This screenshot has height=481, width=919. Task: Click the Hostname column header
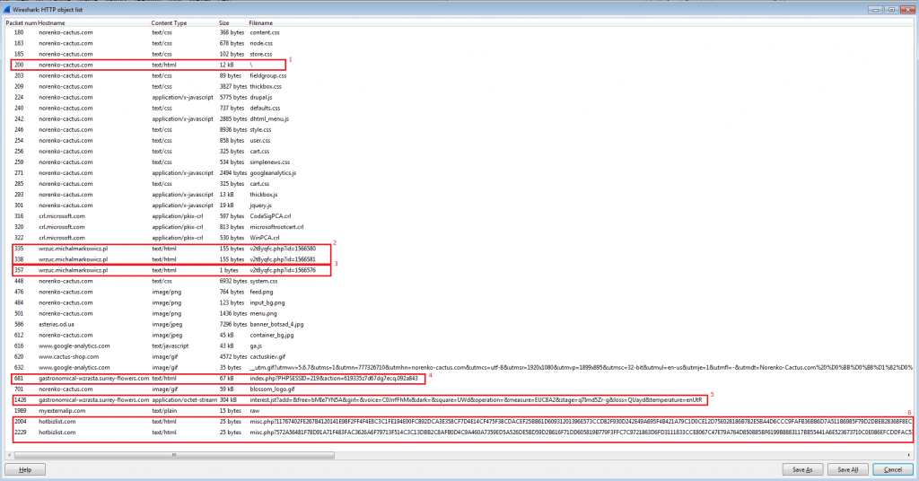click(x=51, y=22)
